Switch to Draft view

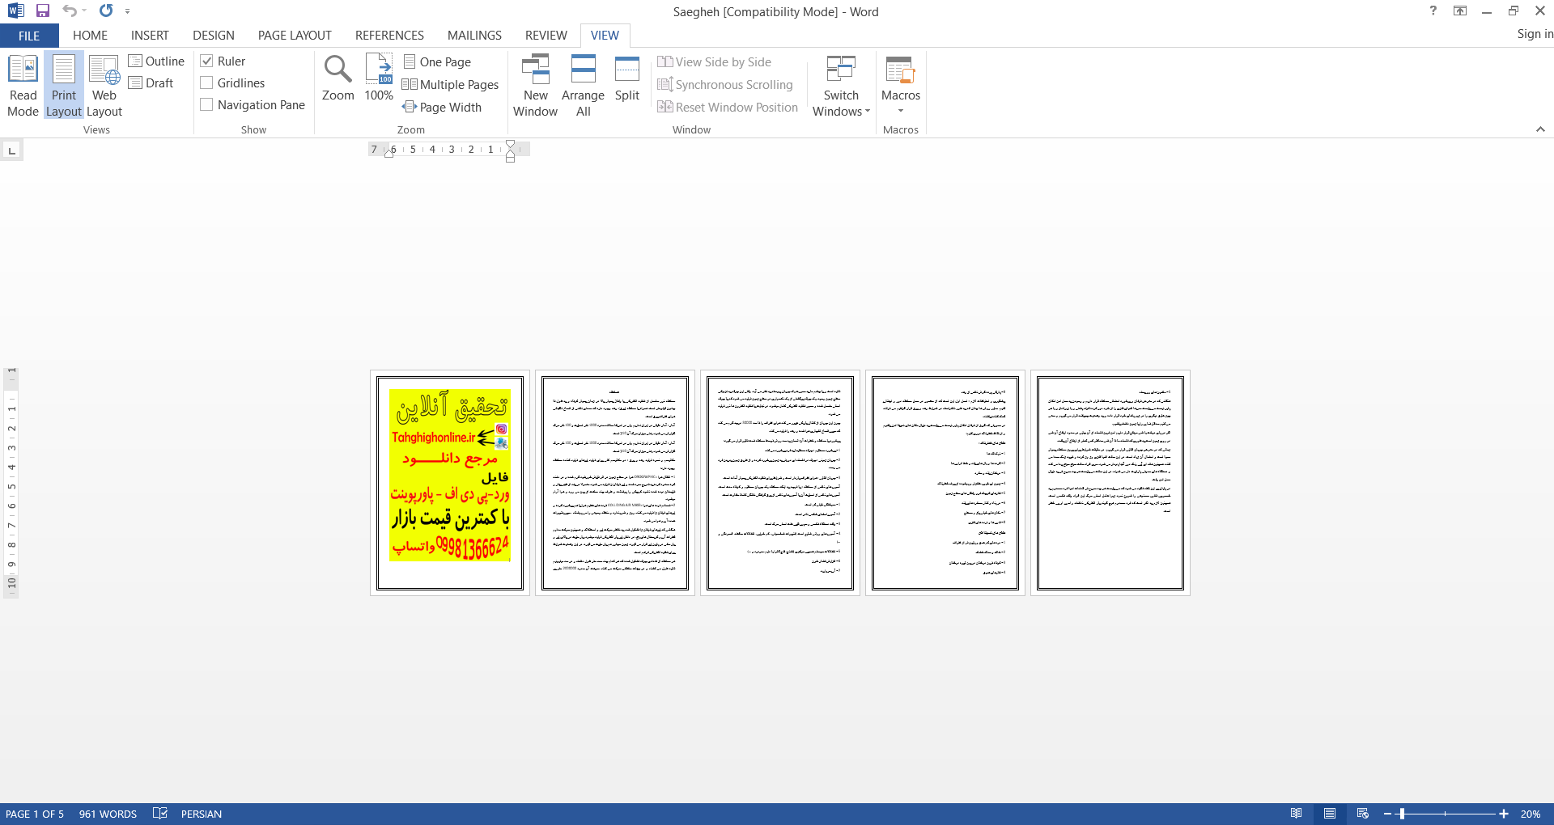151,83
